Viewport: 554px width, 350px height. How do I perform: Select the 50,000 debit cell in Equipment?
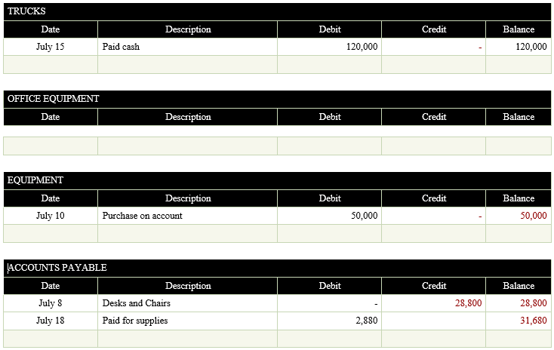[x=364, y=216]
